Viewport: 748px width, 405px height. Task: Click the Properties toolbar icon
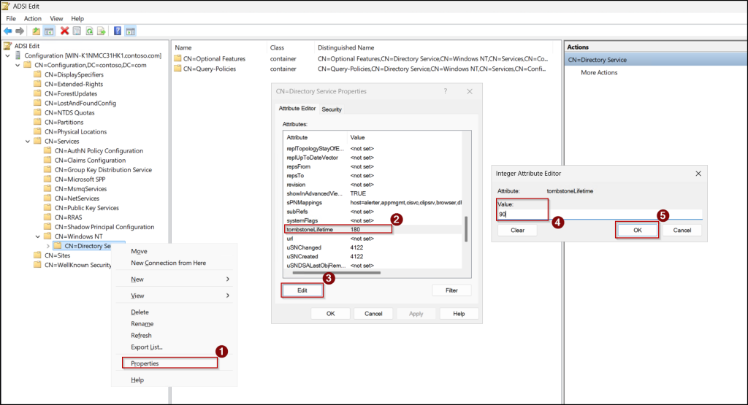click(x=77, y=31)
